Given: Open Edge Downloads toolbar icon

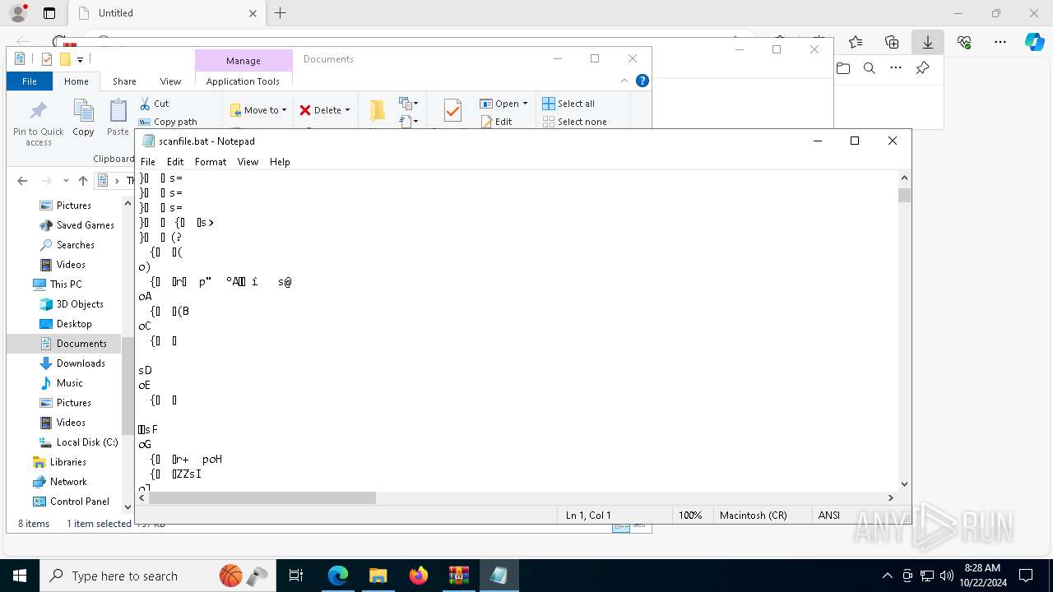Looking at the screenshot, I should coord(927,42).
